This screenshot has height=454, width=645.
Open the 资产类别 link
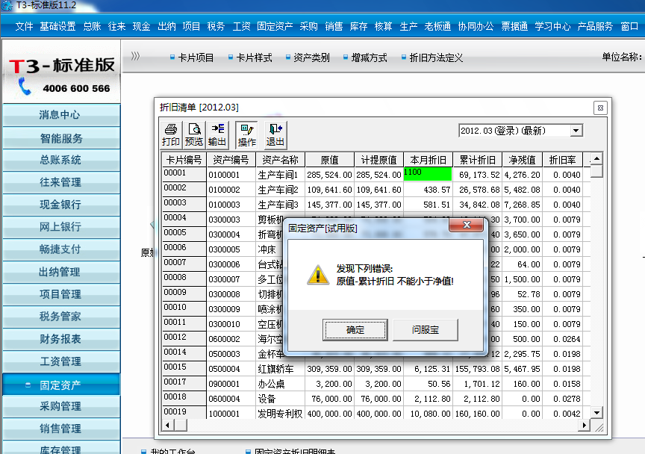(x=312, y=57)
